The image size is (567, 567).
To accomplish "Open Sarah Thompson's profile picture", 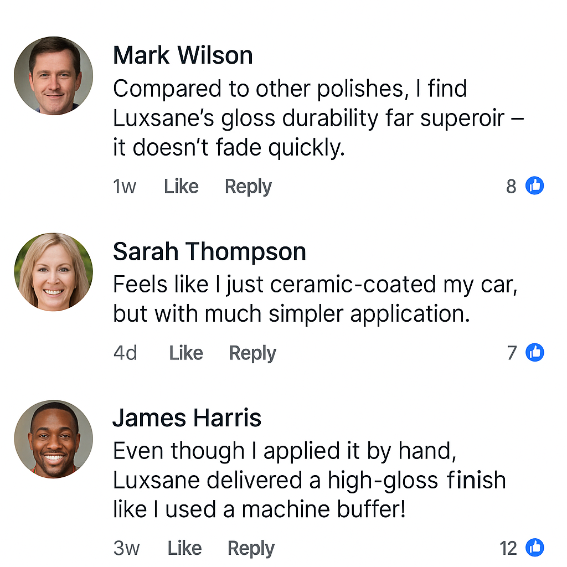I will pos(53,272).
